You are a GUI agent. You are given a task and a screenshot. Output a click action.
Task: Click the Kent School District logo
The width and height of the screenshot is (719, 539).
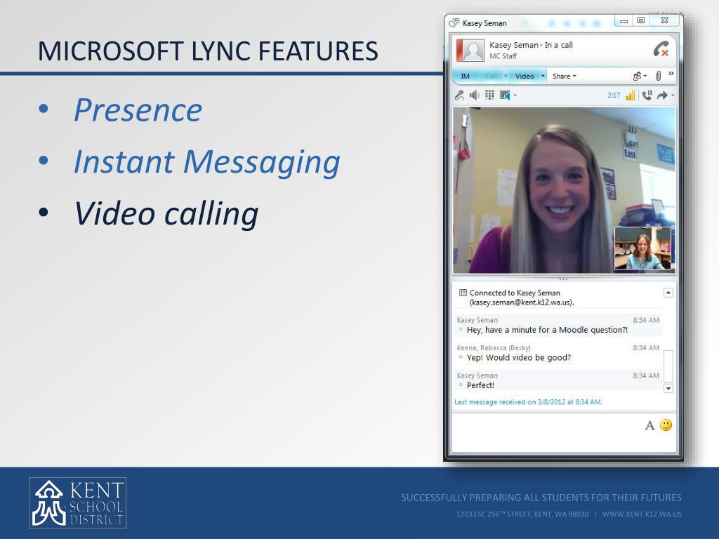pos(78,503)
